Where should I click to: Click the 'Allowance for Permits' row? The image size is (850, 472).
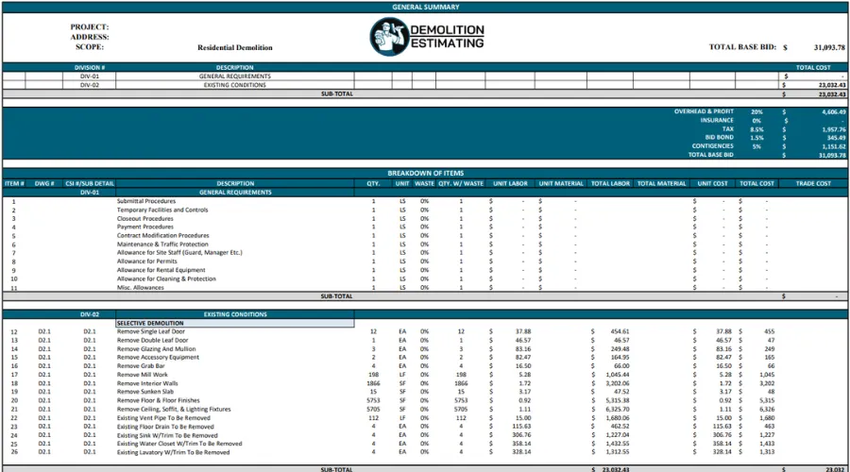tap(147, 261)
